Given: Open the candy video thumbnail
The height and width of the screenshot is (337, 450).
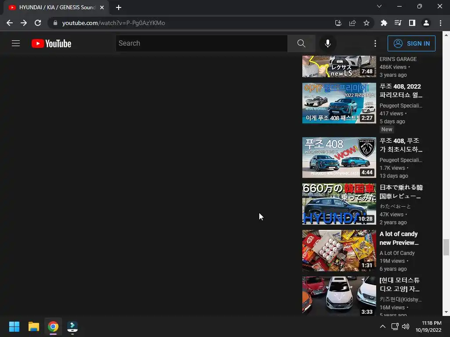Looking at the screenshot, I should click(x=339, y=251).
